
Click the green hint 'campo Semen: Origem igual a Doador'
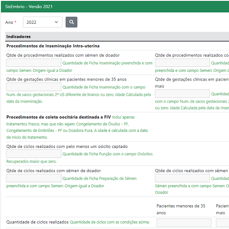point(39,71)
